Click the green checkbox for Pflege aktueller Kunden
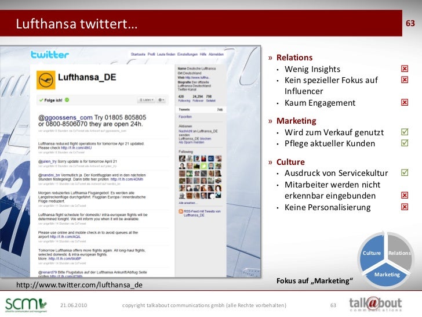This screenshot has height=317, width=422. click(404, 143)
